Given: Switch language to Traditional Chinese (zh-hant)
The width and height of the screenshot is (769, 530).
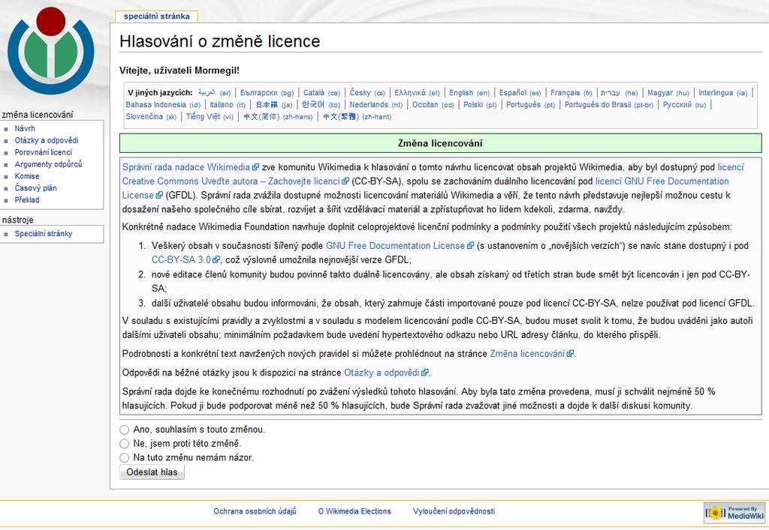Looking at the screenshot, I should (x=357, y=116).
